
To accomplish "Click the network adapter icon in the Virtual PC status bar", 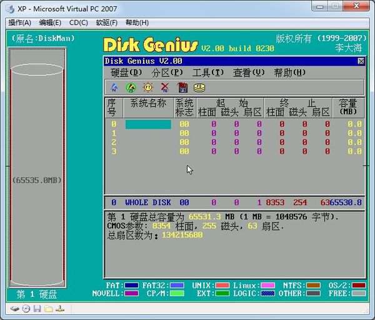I will tap(60, 309).
